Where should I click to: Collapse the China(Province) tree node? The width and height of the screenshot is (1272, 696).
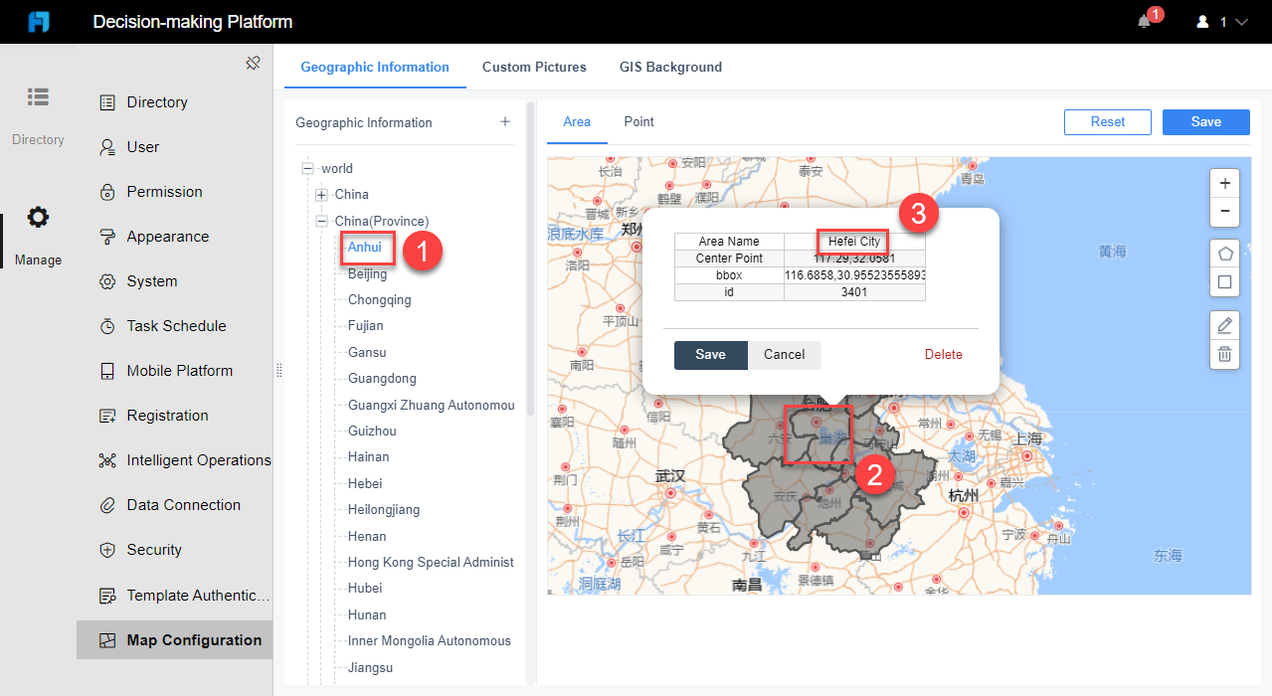[x=321, y=221]
